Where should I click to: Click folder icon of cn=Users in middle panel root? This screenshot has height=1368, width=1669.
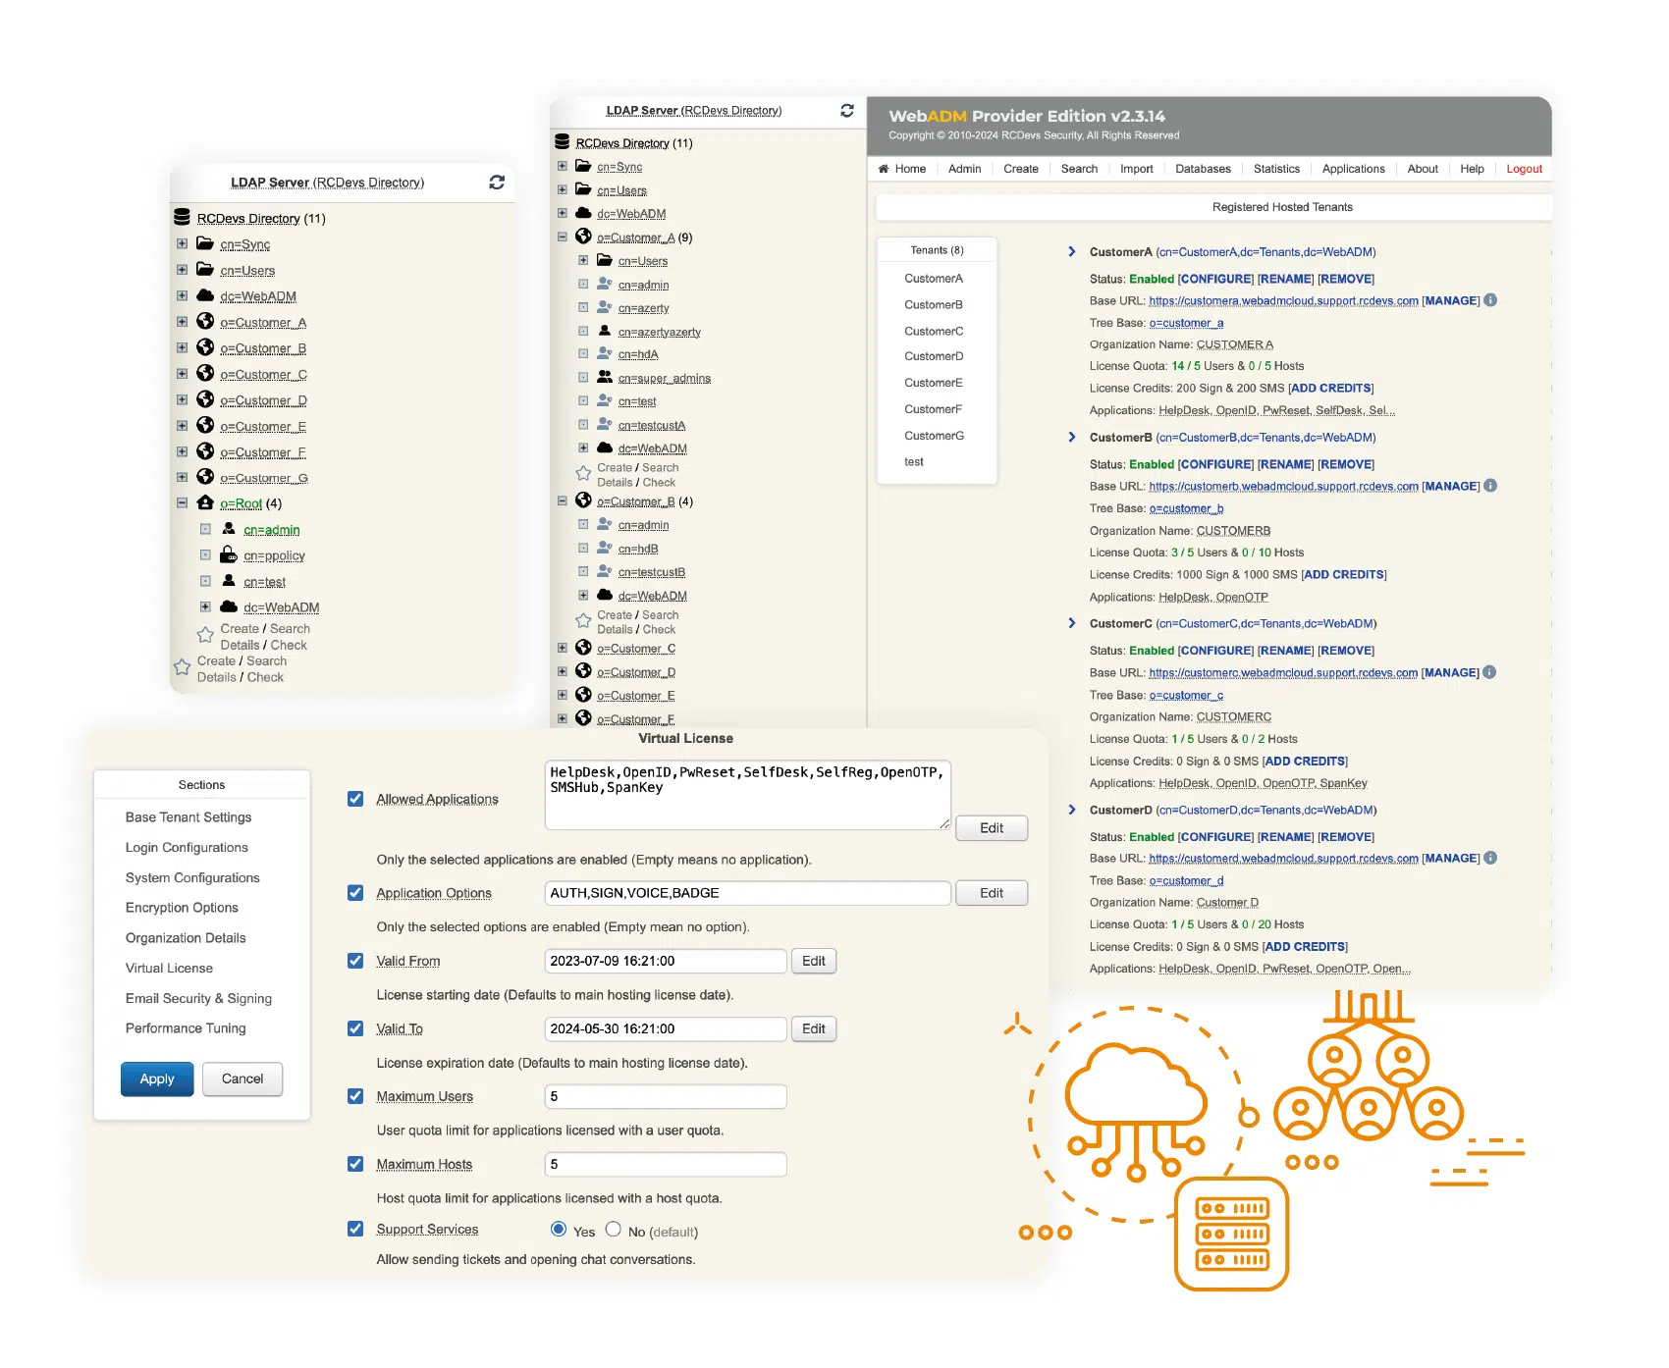pyautogui.click(x=583, y=189)
